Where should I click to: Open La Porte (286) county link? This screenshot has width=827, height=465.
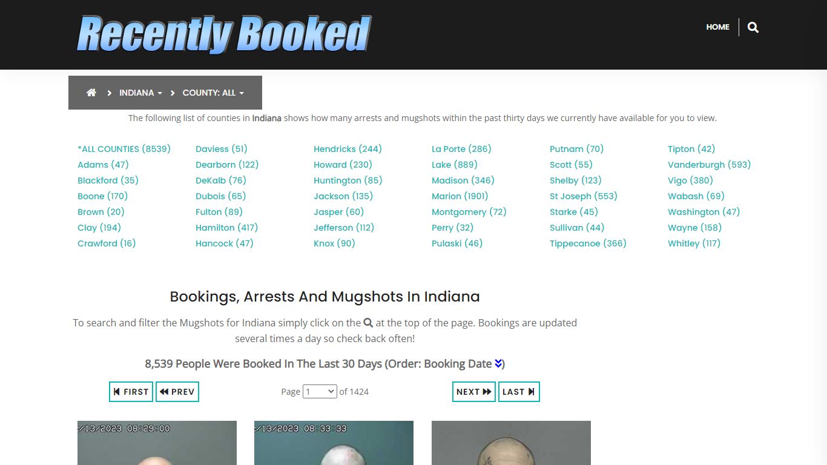461,149
